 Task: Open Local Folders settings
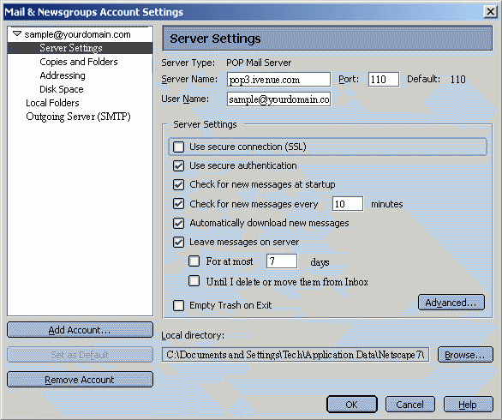point(52,103)
